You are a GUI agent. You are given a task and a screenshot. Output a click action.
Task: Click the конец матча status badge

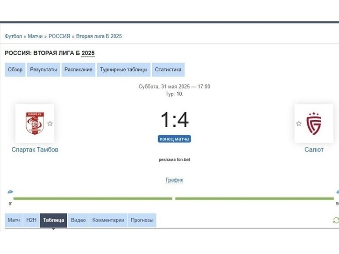coord(174,139)
